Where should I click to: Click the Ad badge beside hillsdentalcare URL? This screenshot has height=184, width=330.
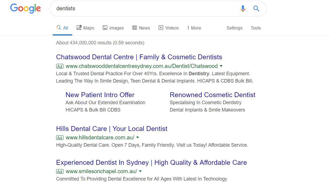coord(60,138)
